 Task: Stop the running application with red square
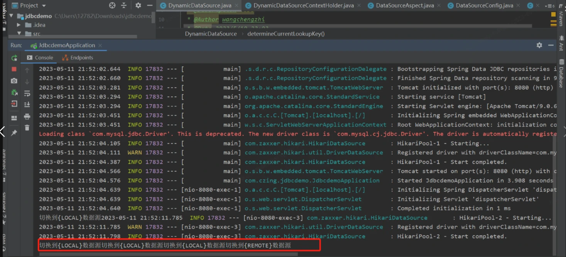(14, 69)
